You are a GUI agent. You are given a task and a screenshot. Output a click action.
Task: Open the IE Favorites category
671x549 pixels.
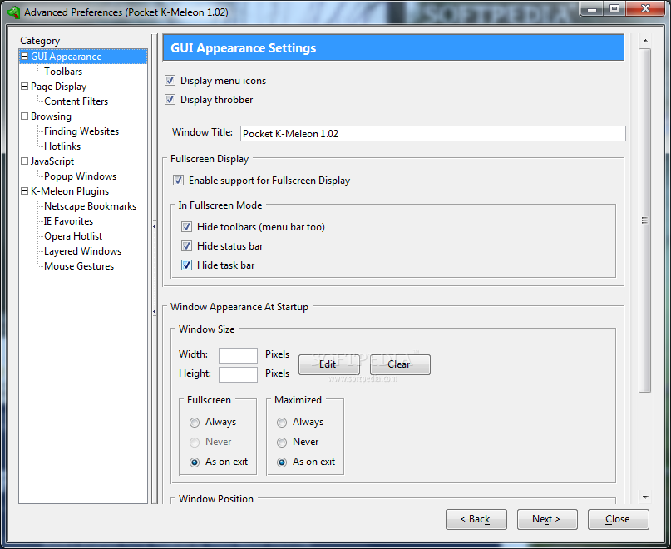[68, 221]
